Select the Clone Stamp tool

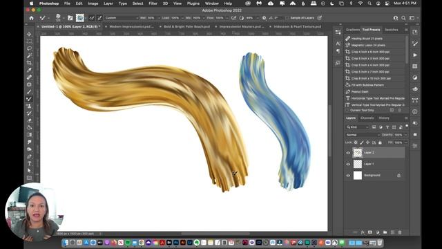click(29, 106)
